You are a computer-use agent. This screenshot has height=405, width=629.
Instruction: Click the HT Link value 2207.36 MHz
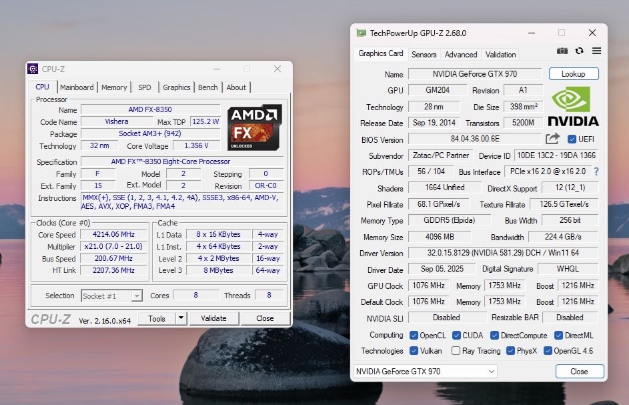(113, 270)
